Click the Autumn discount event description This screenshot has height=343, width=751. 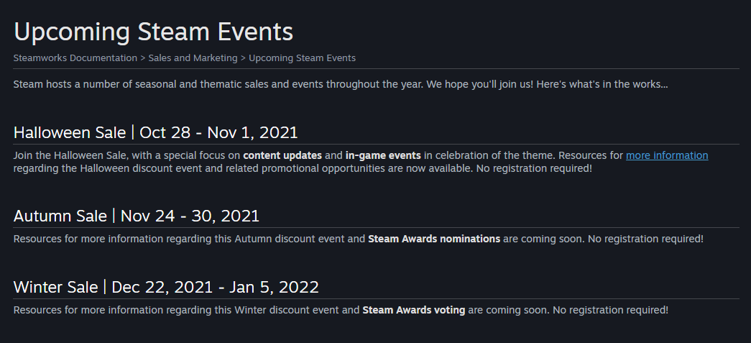359,239
